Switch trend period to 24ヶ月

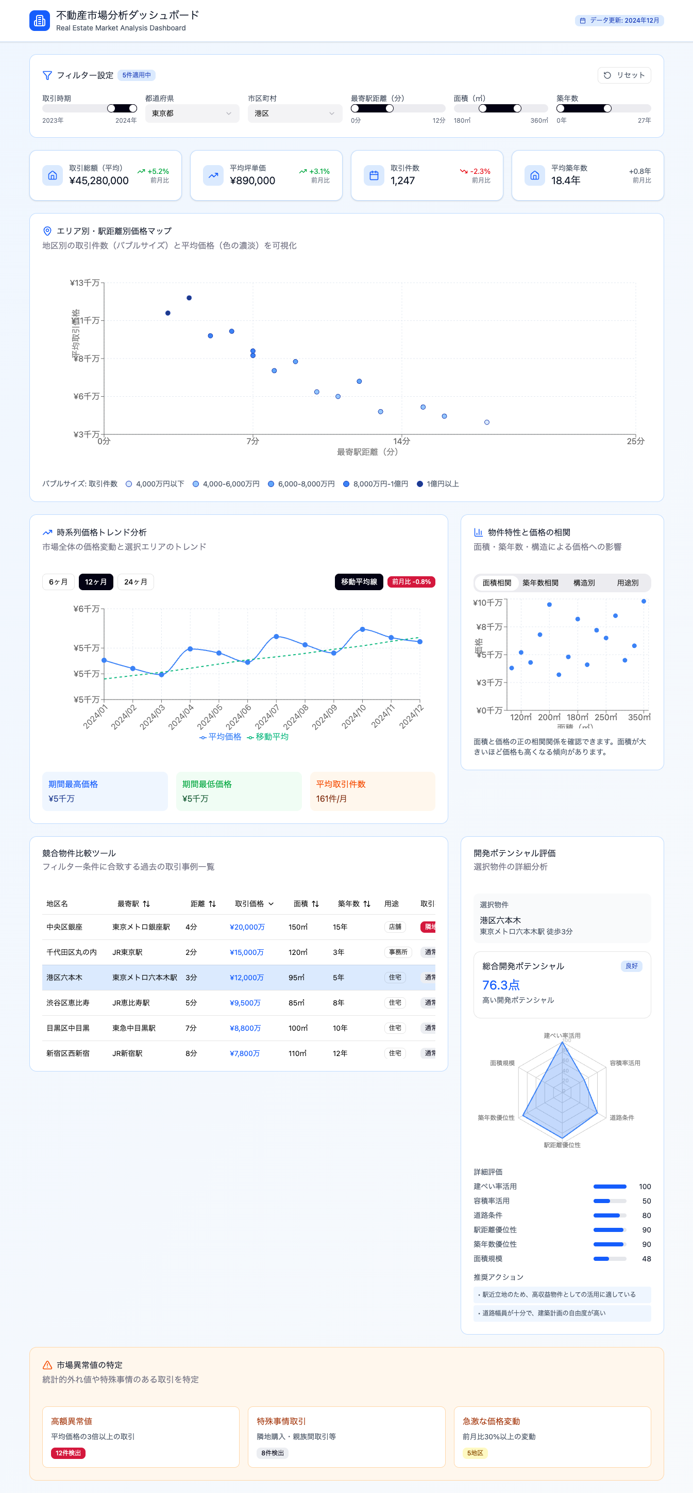136,581
